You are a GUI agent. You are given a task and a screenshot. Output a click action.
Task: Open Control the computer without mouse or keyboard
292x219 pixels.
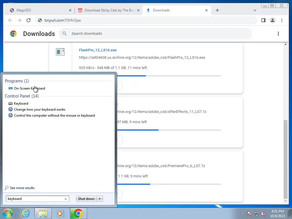(52, 115)
